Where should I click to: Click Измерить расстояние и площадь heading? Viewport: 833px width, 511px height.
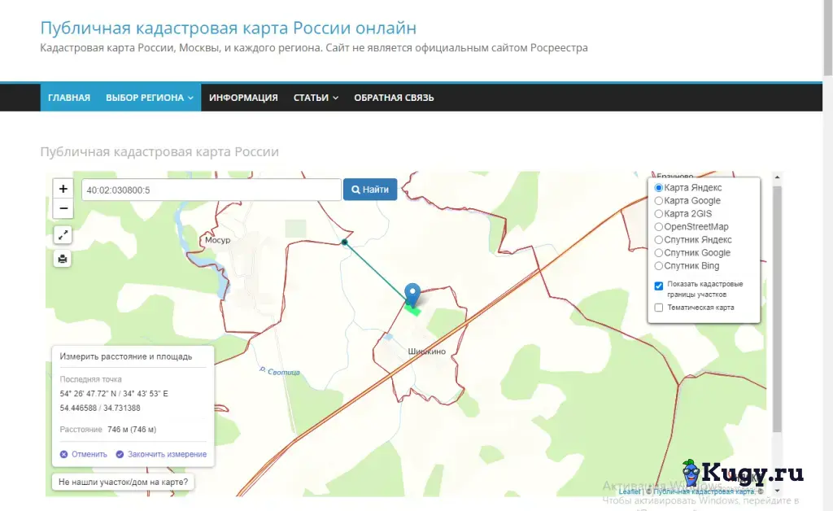click(126, 356)
